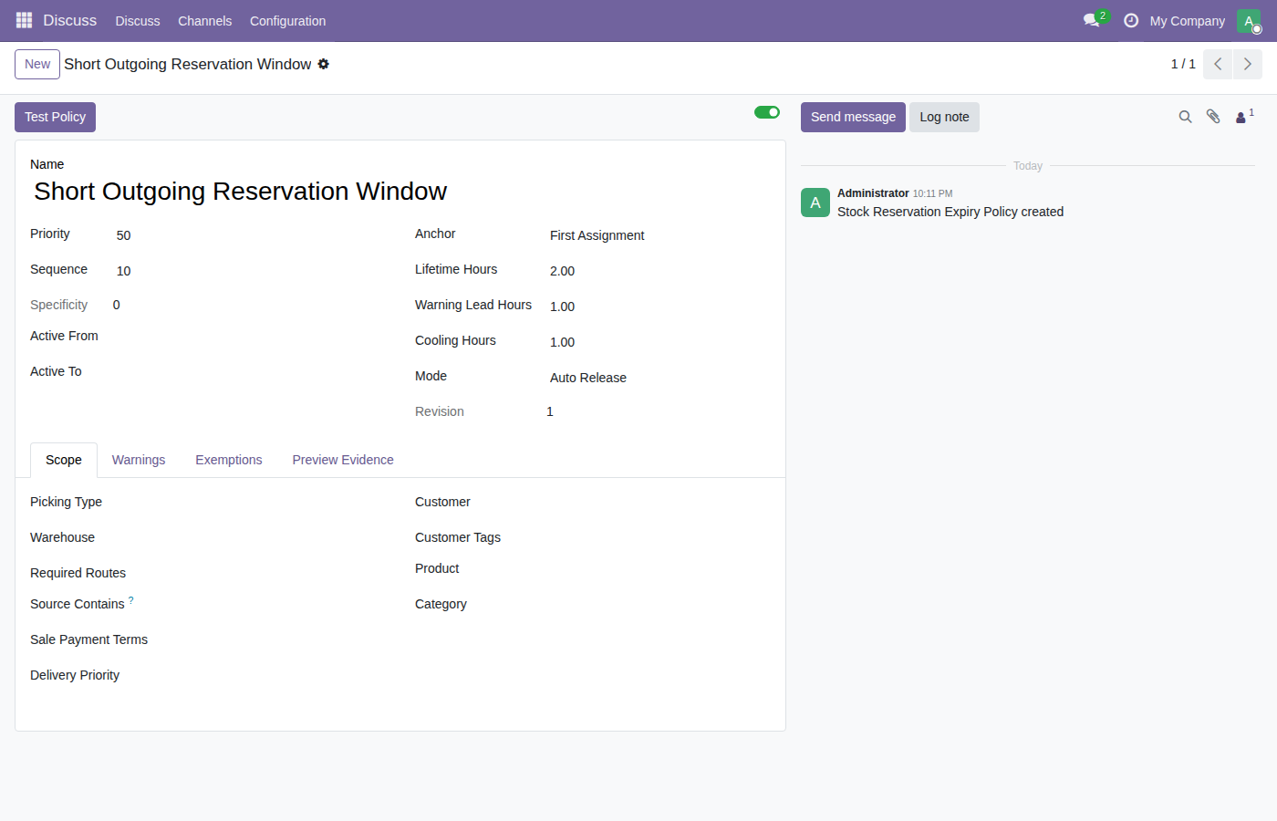Click the Administrator avatar in chatter
Image resolution: width=1277 pixels, height=821 pixels.
pyautogui.click(x=815, y=203)
